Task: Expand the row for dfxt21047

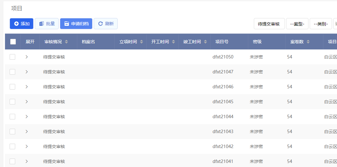Action: pyautogui.click(x=27, y=72)
